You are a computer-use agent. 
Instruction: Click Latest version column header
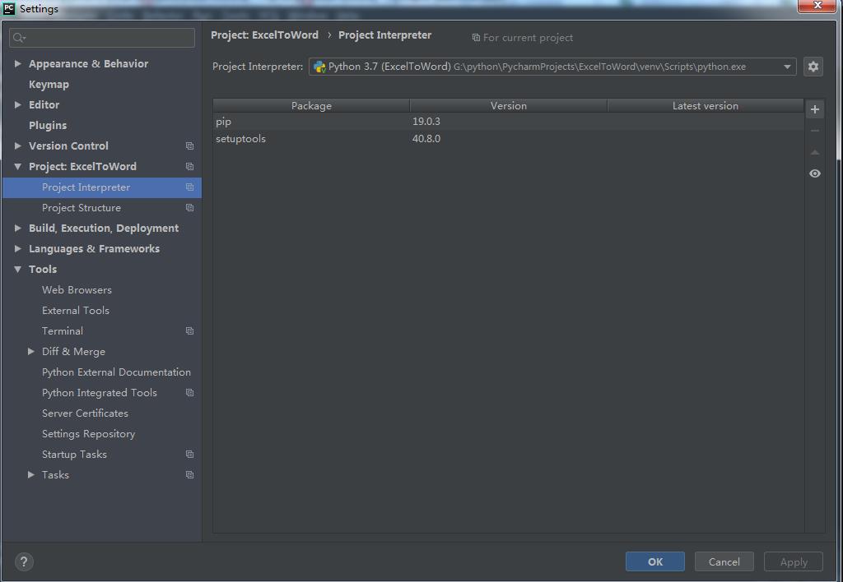tap(706, 106)
